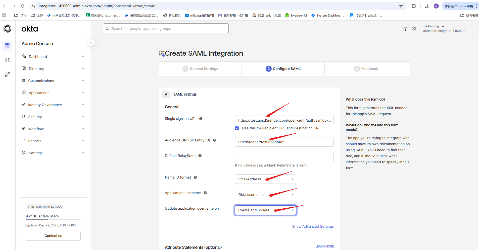
Task: Click the Application username help icon
Action: point(205,193)
